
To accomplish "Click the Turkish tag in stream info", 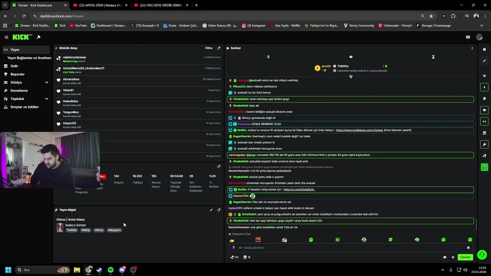I will pyautogui.click(x=72, y=230).
